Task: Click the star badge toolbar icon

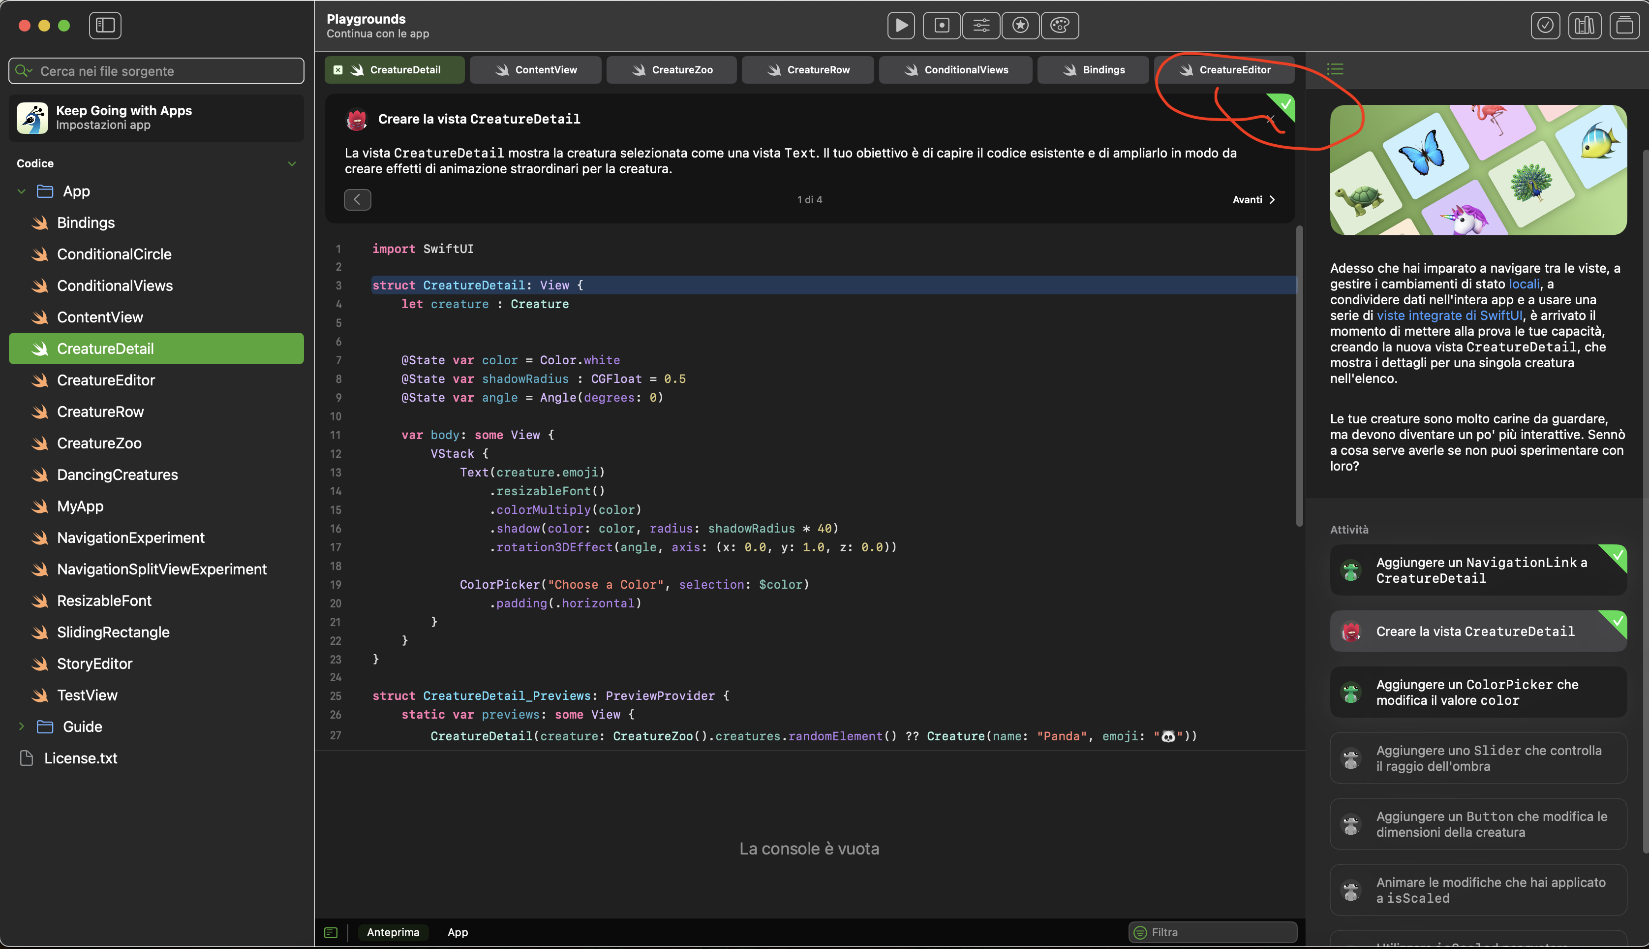Action: tap(1020, 26)
